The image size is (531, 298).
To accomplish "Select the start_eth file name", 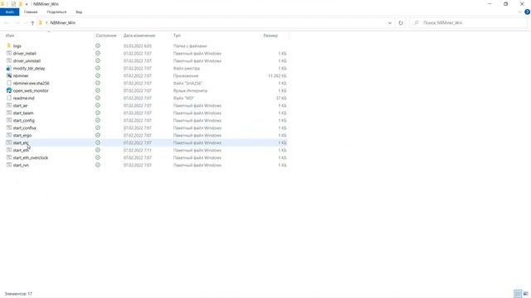I will (x=21, y=150).
